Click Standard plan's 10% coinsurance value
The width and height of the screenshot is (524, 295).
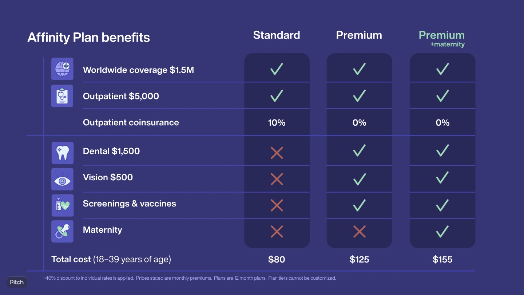tap(277, 123)
